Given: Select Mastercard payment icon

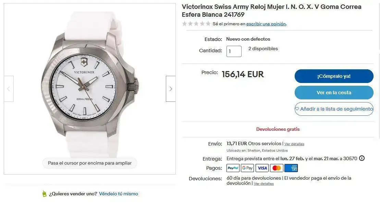Looking at the screenshot, I should pos(277,168).
